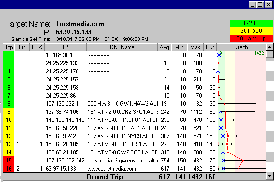This screenshot has width=274, height=182.
Task: Click IP address 152.63.21.185
Action: tap(62, 152)
